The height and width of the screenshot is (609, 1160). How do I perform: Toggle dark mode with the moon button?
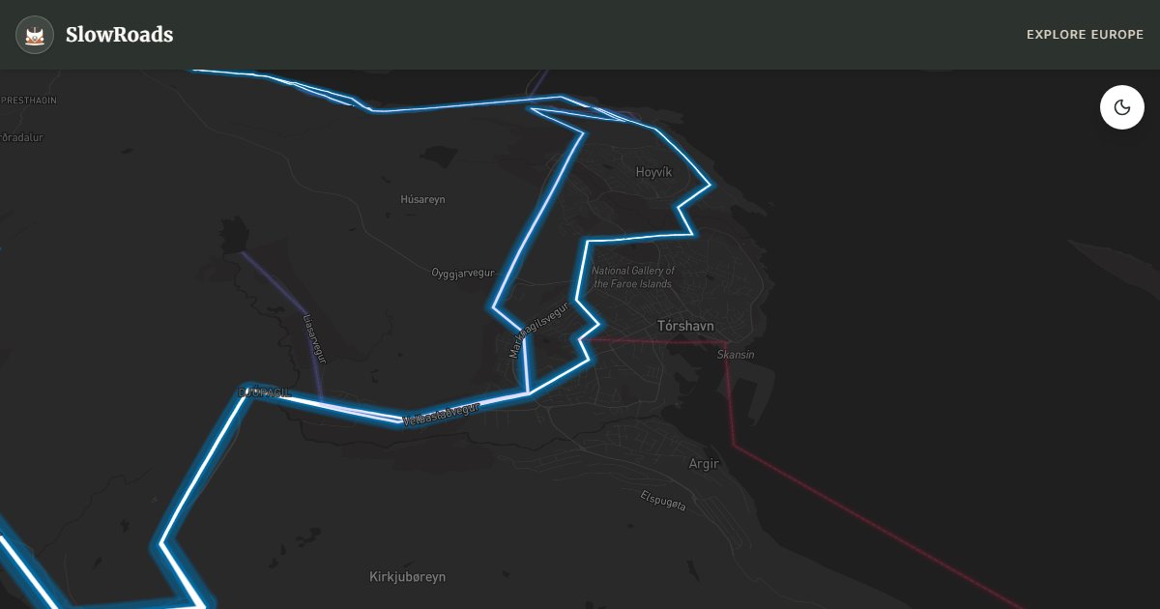pyautogui.click(x=1122, y=107)
